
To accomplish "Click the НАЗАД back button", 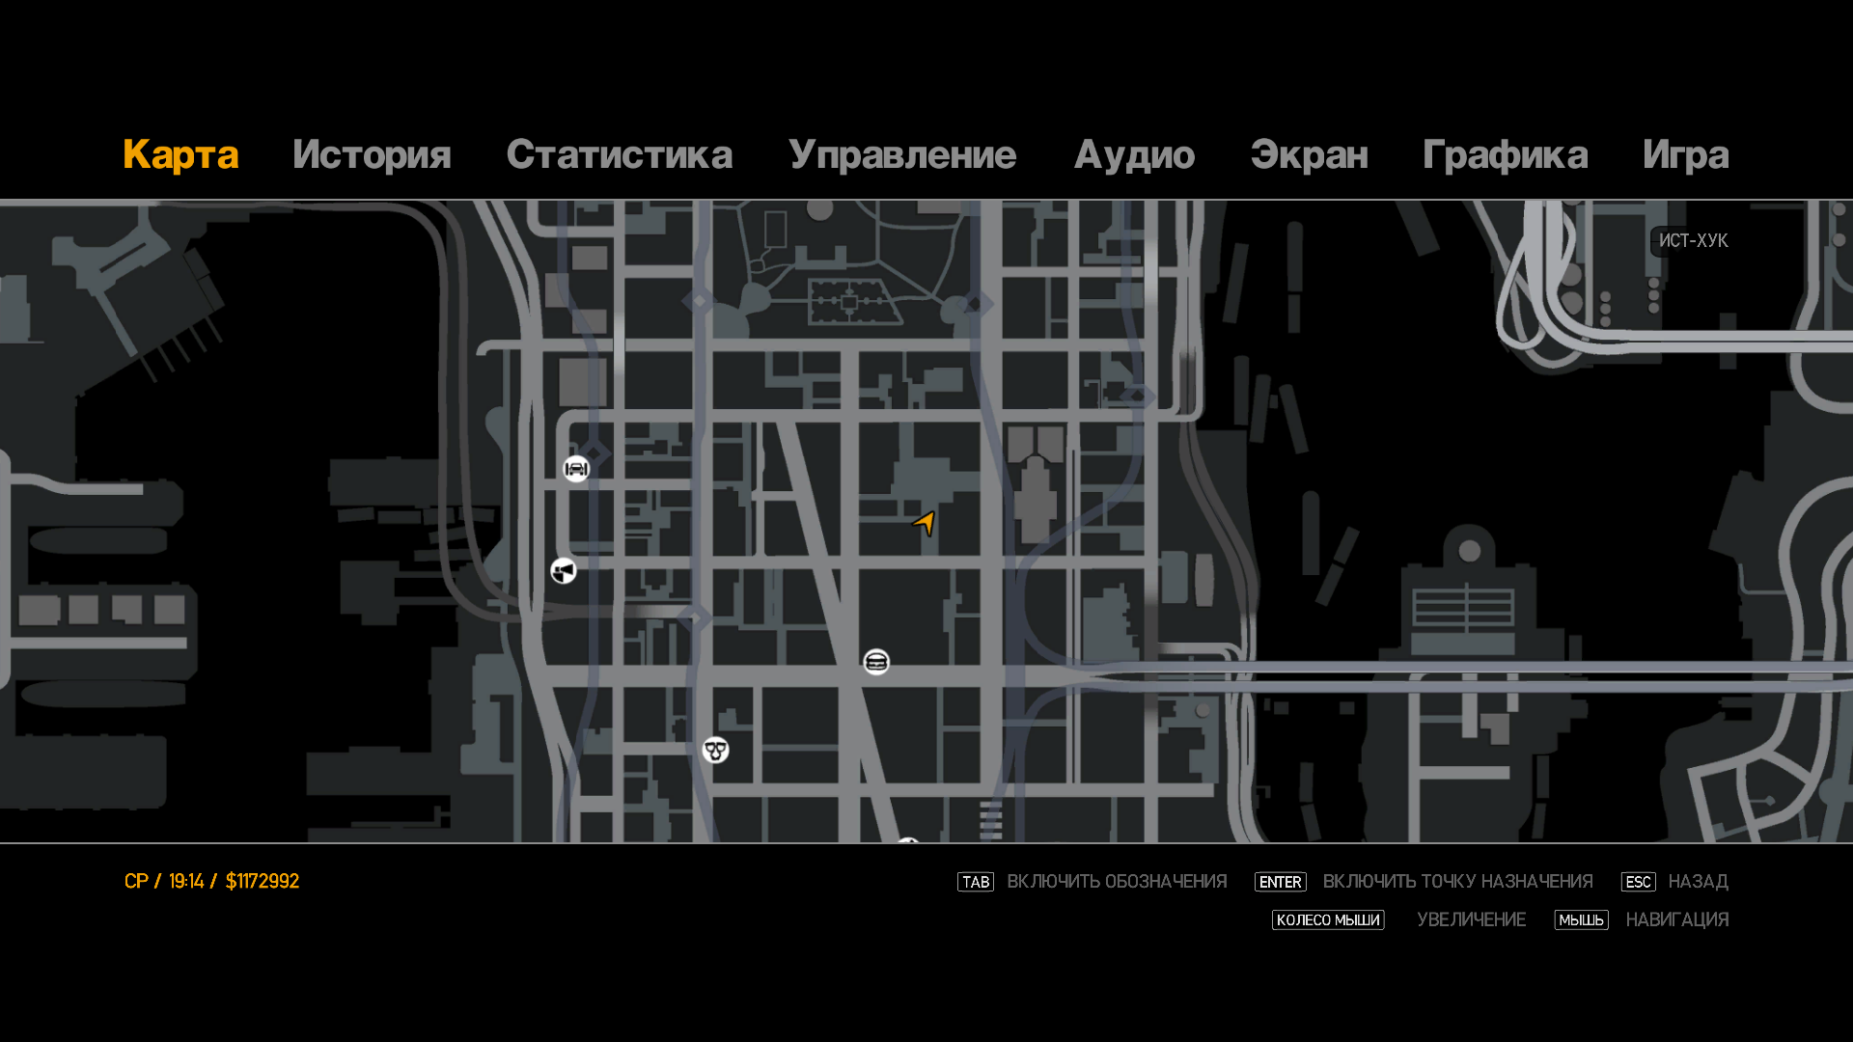I will point(1697,882).
